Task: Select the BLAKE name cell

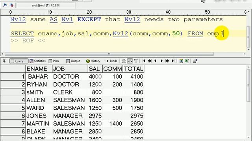Action: [39, 132]
